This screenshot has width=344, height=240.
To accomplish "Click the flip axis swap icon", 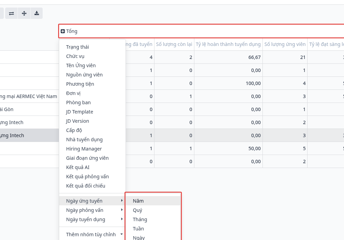I will coord(11,13).
